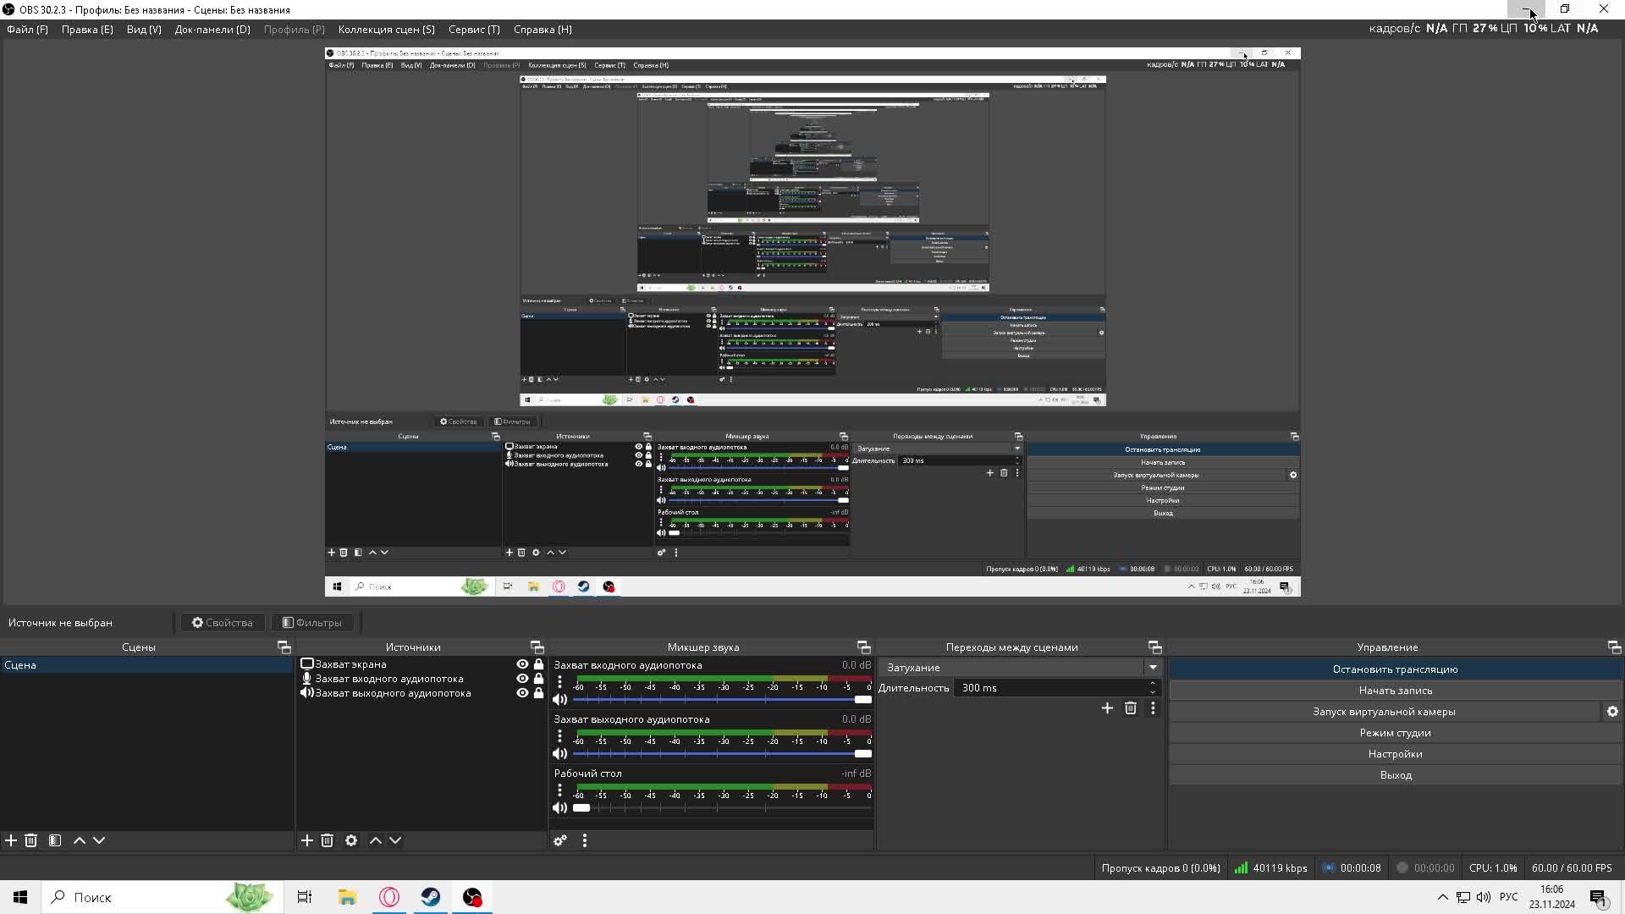Undock the Микшер звука panel icon
This screenshot has width=1625, height=914.
click(x=863, y=647)
